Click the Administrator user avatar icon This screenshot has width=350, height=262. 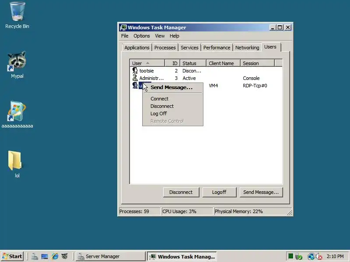pos(135,78)
